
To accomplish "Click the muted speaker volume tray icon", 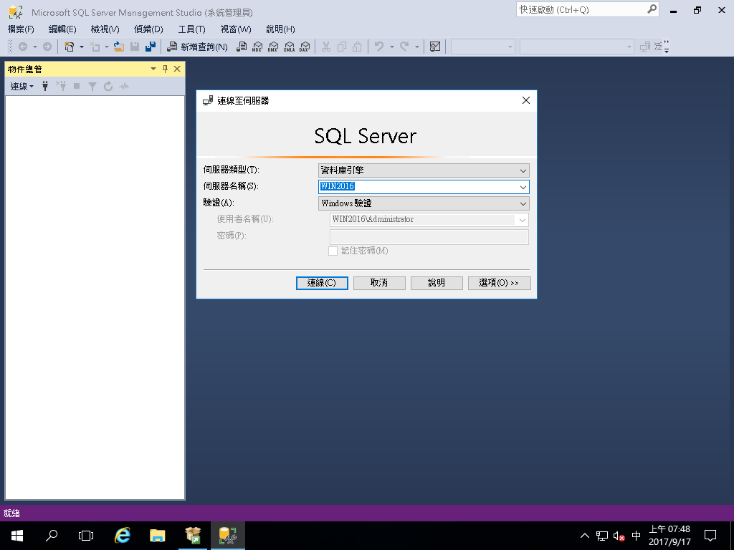I will pyautogui.click(x=619, y=536).
